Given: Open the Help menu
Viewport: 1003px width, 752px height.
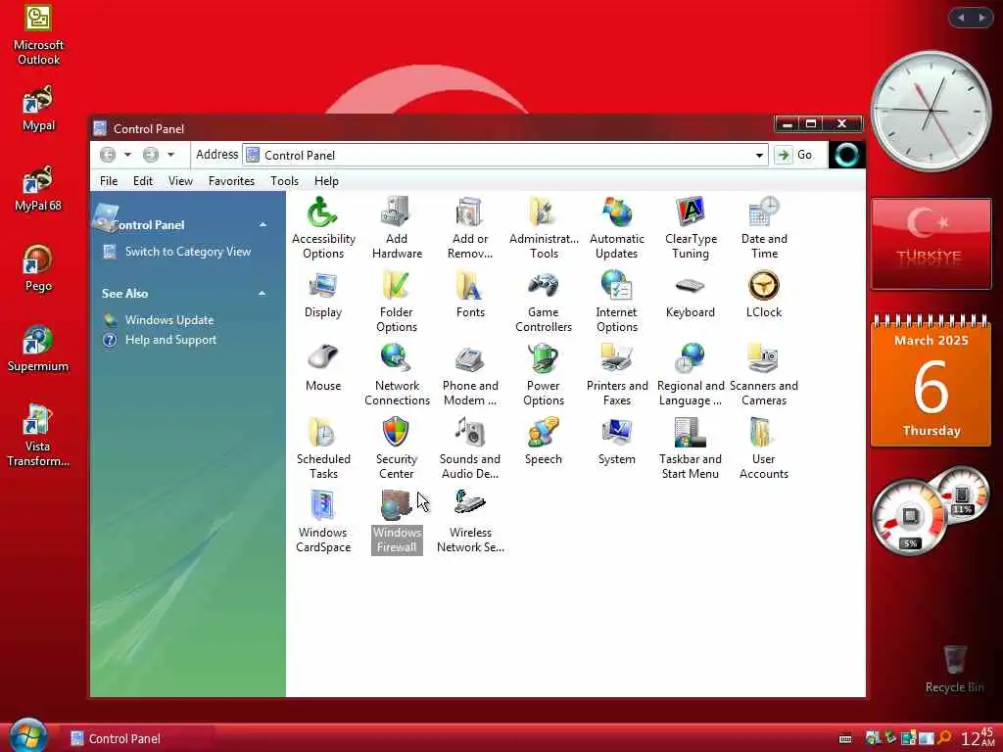Looking at the screenshot, I should (326, 181).
